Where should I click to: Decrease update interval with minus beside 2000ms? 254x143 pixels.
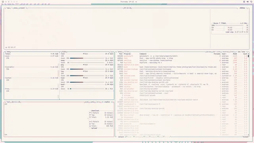pyautogui.click(x=239, y=8)
